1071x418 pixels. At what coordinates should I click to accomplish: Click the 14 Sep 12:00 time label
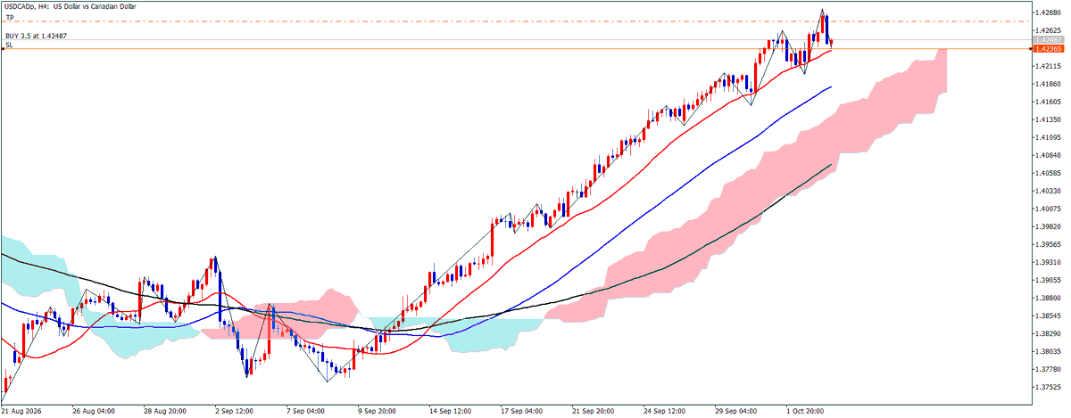451,412
